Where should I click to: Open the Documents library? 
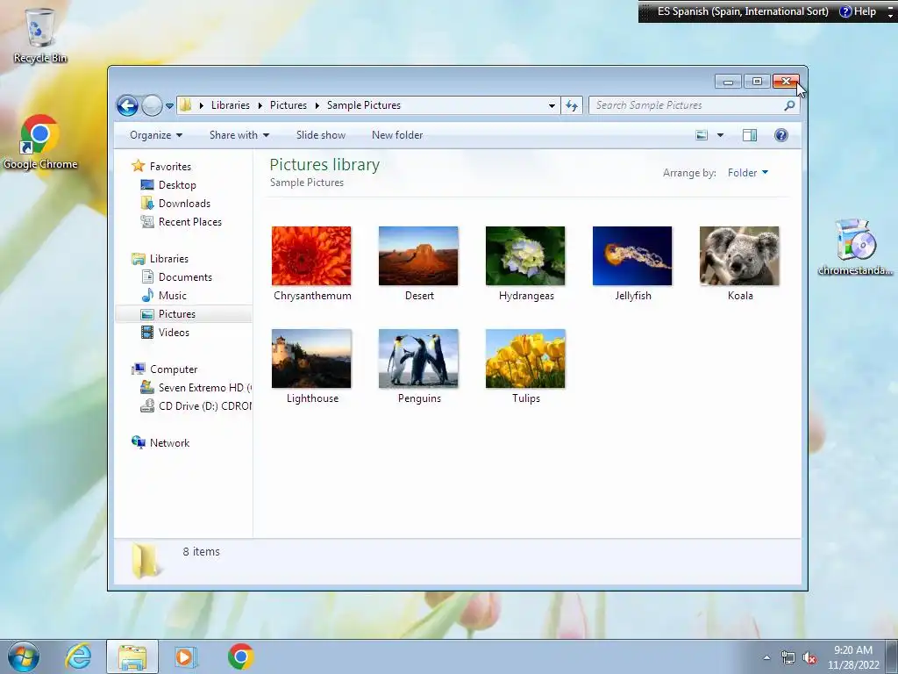click(x=185, y=277)
